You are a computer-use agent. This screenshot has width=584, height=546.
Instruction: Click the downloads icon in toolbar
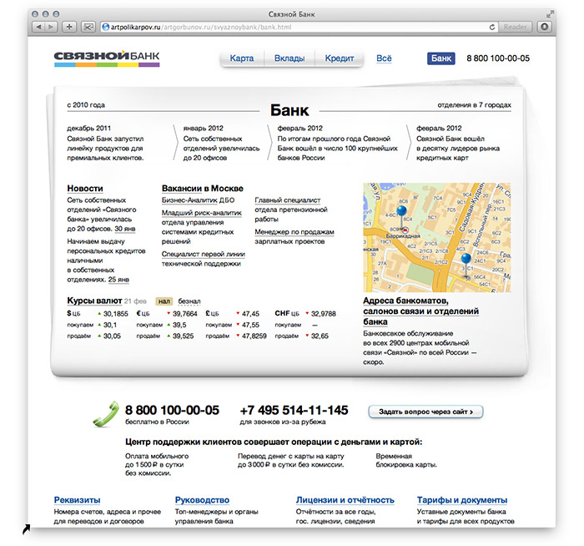pos(545,27)
